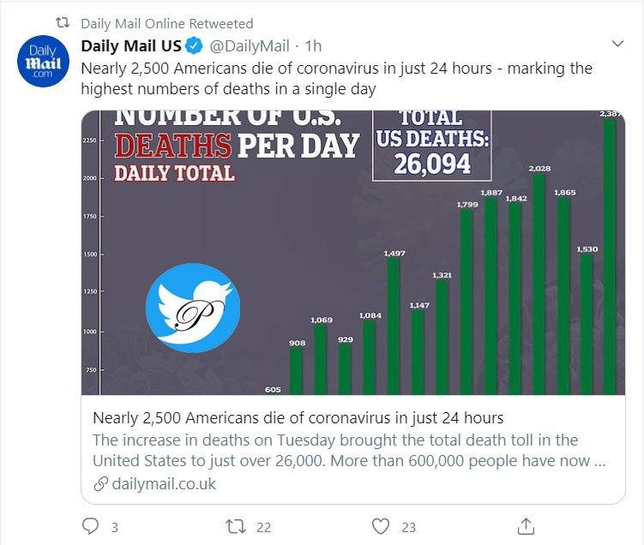The image size is (644, 545).
Task: Click the tweet text about highest single-day deaths
Action: 336,78
